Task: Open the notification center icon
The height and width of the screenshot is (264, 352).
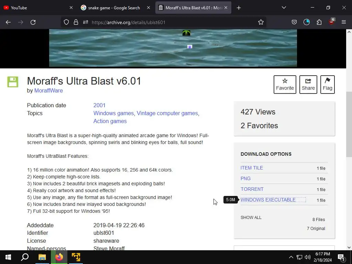Action: [341, 257]
